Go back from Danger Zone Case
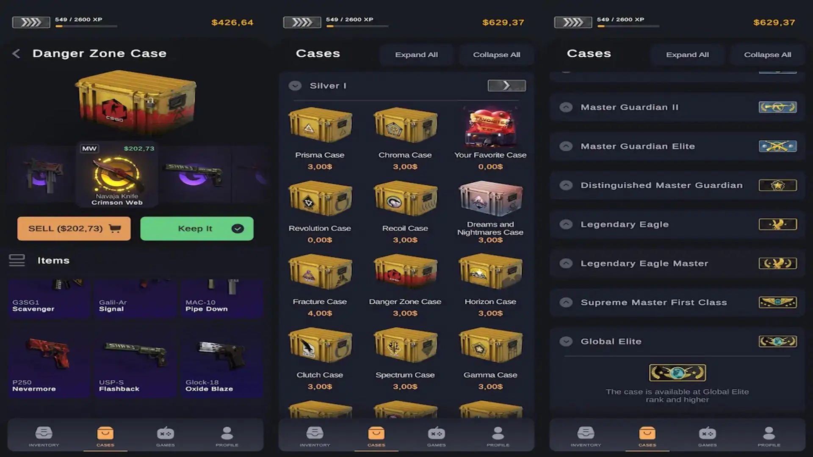 [x=16, y=54]
